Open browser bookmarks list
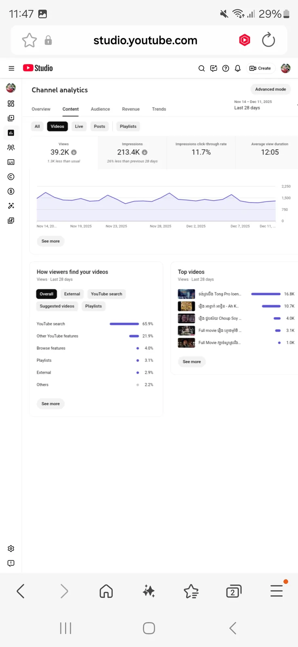 coord(191,591)
